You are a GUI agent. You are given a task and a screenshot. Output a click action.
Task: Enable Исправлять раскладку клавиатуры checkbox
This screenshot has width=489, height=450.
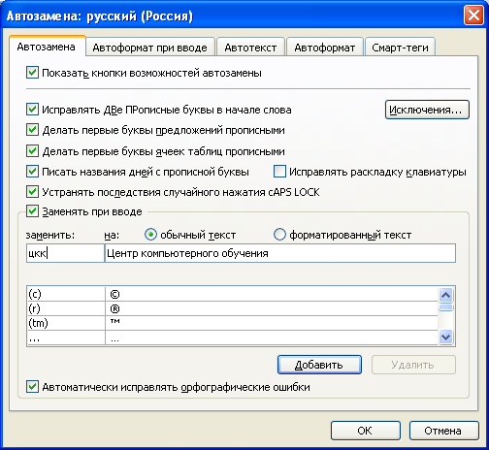[279, 172]
